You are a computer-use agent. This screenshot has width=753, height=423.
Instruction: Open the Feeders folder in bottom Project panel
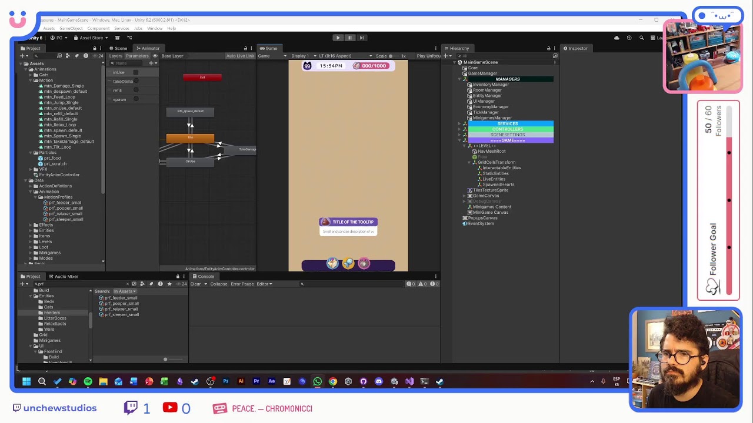point(49,313)
